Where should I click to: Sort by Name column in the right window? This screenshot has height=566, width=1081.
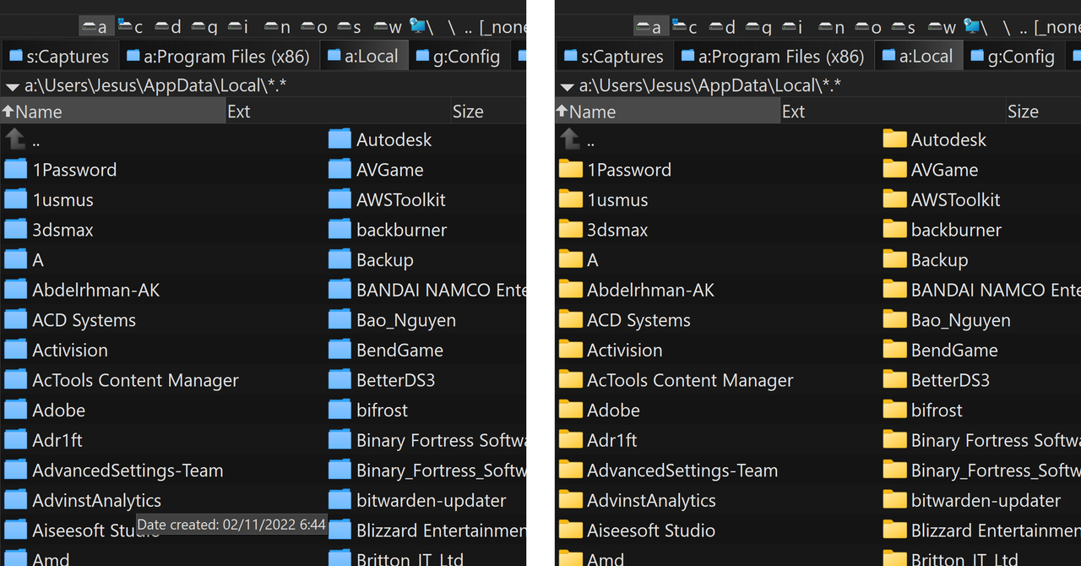(667, 112)
